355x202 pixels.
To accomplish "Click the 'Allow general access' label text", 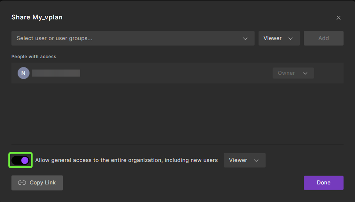I will [x=126, y=160].
